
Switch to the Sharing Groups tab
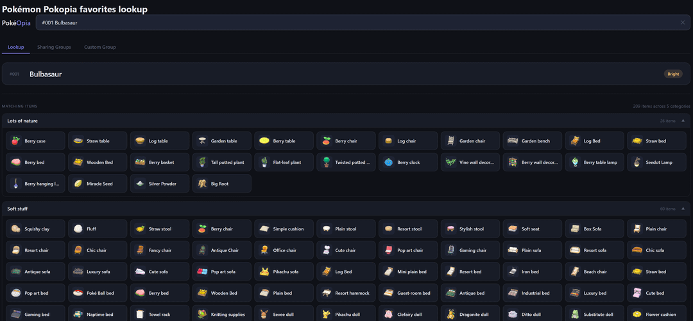coord(54,47)
